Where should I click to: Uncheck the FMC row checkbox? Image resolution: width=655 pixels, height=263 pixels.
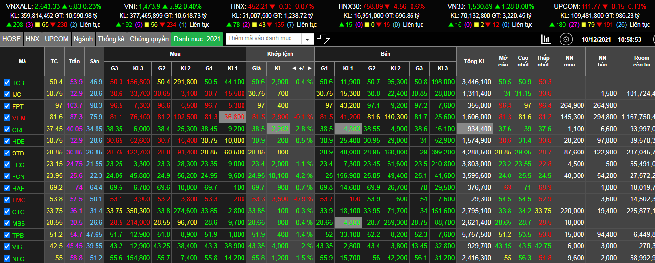coord(7,200)
